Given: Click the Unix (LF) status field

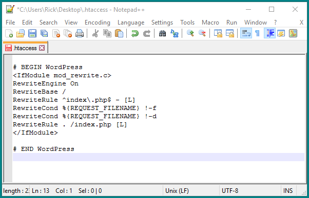Looking at the screenshot, I should (177, 191).
